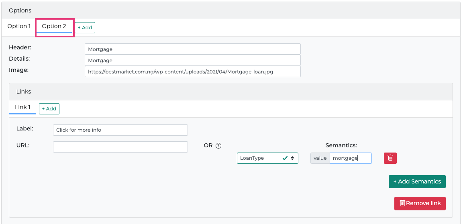Select the Image URL input field
The image size is (463, 224).
pyautogui.click(x=192, y=72)
